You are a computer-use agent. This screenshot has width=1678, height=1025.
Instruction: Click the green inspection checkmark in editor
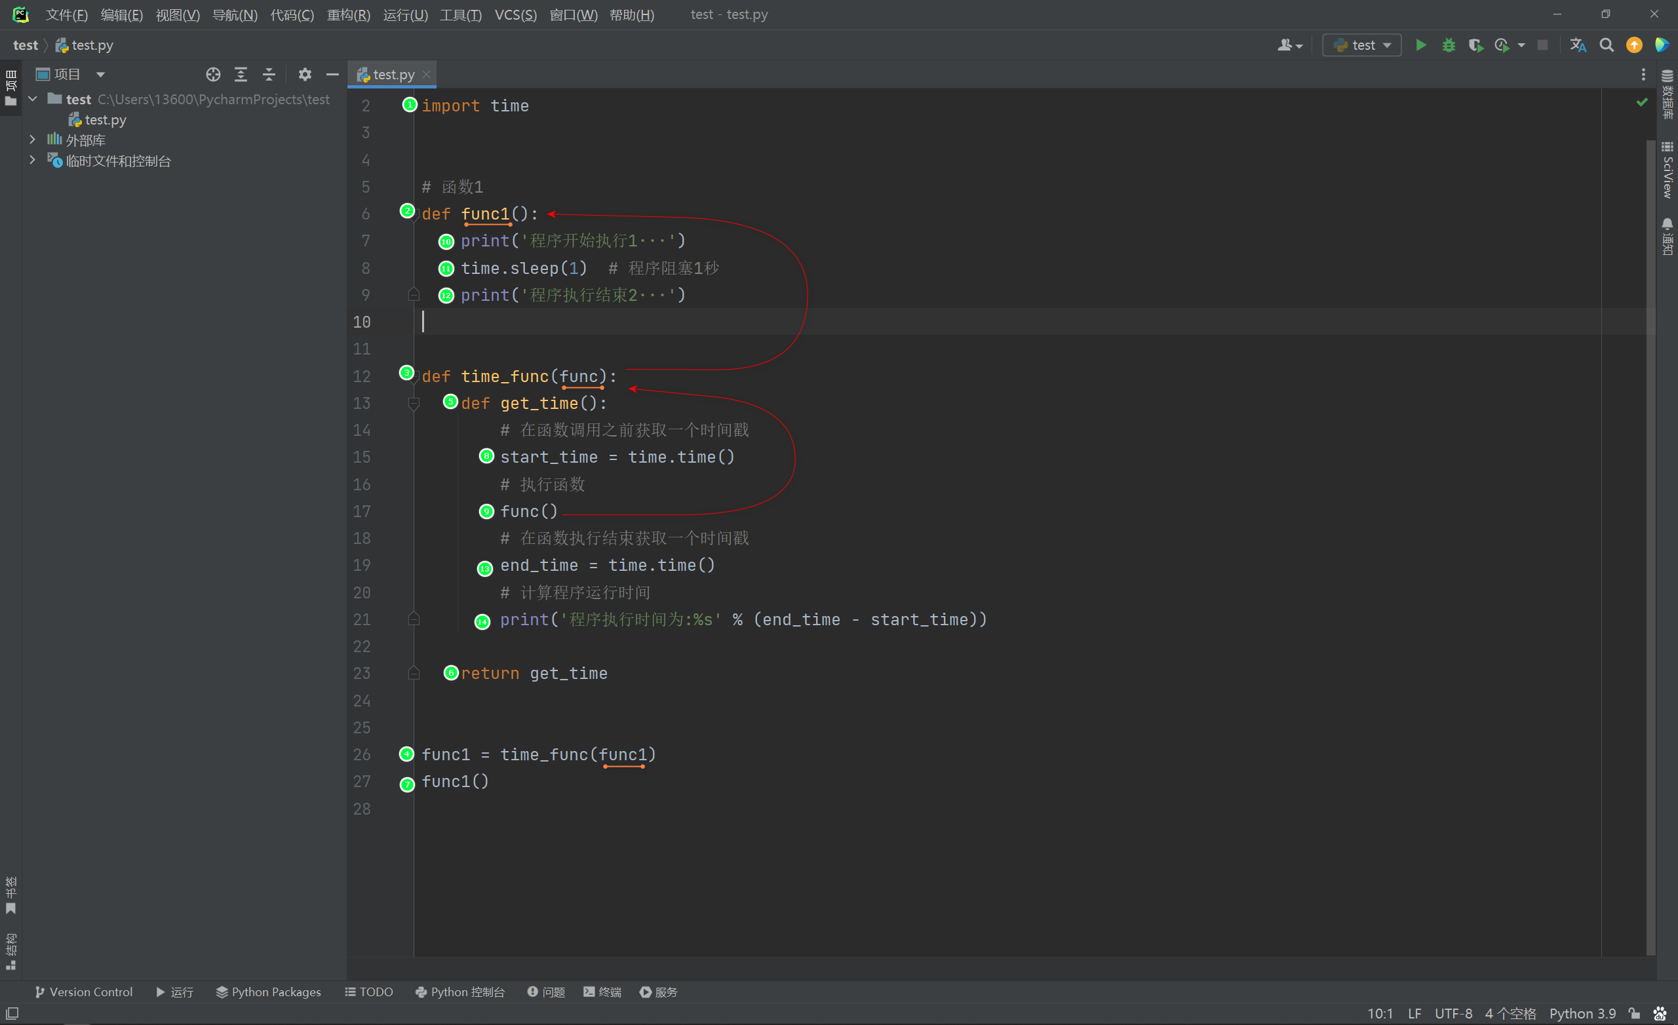click(1642, 102)
